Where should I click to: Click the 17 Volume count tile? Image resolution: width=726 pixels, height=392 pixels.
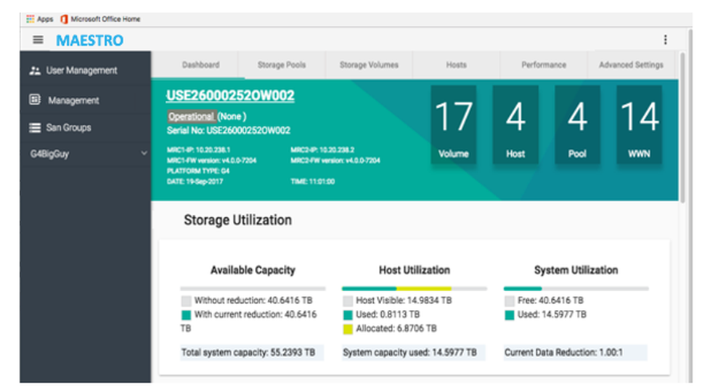click(x=454, y=126)
